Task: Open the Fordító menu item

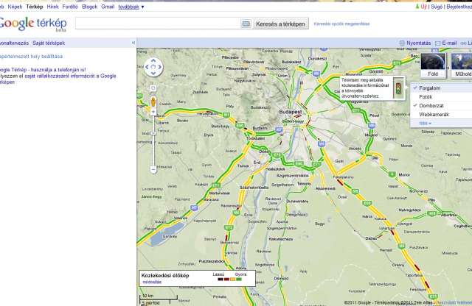Action: 70,7
